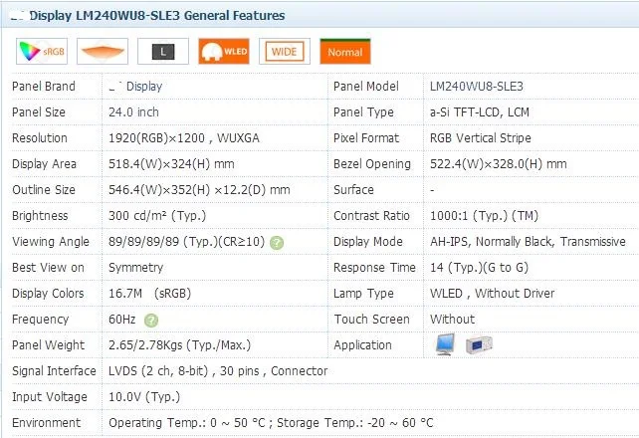
Task: Click the WLED backlight icon
Action: tap(224, 52)
